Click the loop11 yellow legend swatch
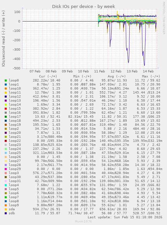The image size is (167, 225). (x=6, y=93)
